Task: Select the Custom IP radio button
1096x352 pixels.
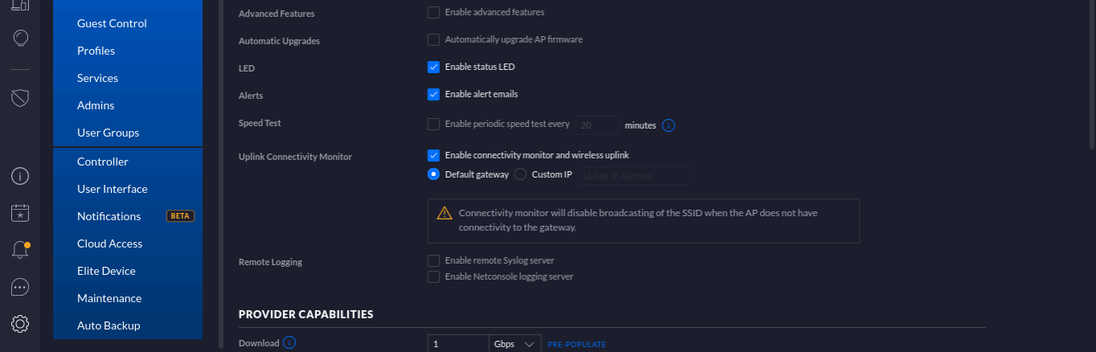Action: (x=519, y=174)
